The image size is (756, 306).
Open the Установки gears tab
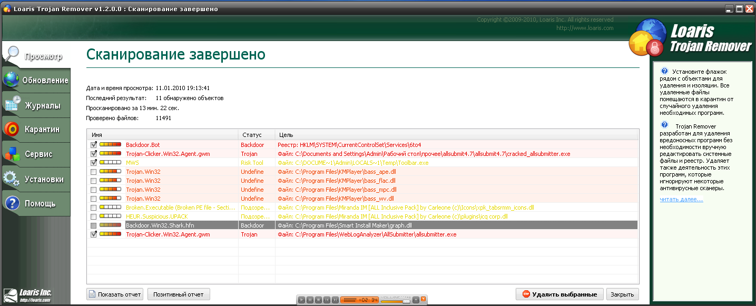coord(36,179)
